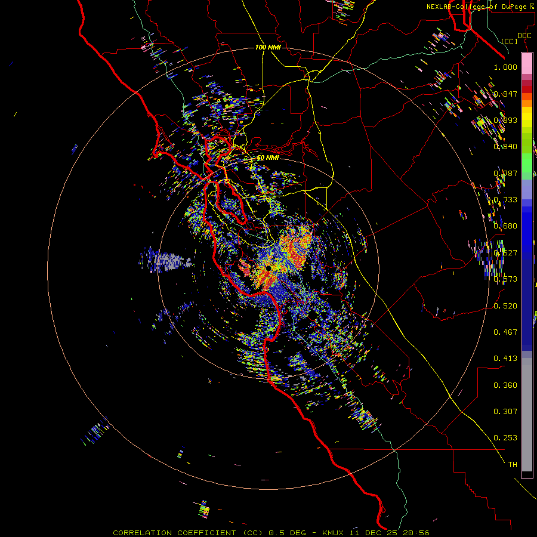Select the 0.307 scale value

(x=505, y=412)
